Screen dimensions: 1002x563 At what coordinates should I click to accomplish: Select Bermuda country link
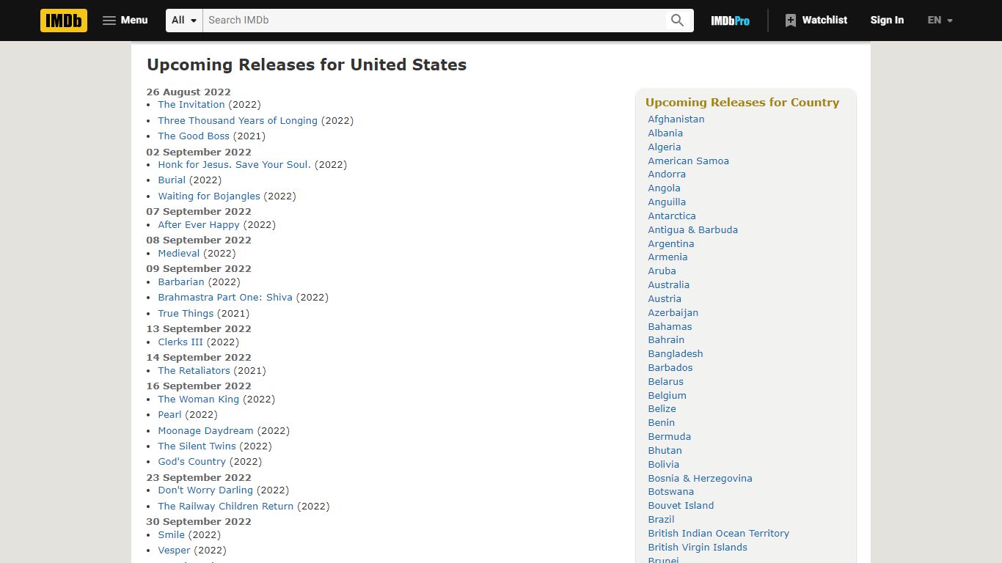669,437
